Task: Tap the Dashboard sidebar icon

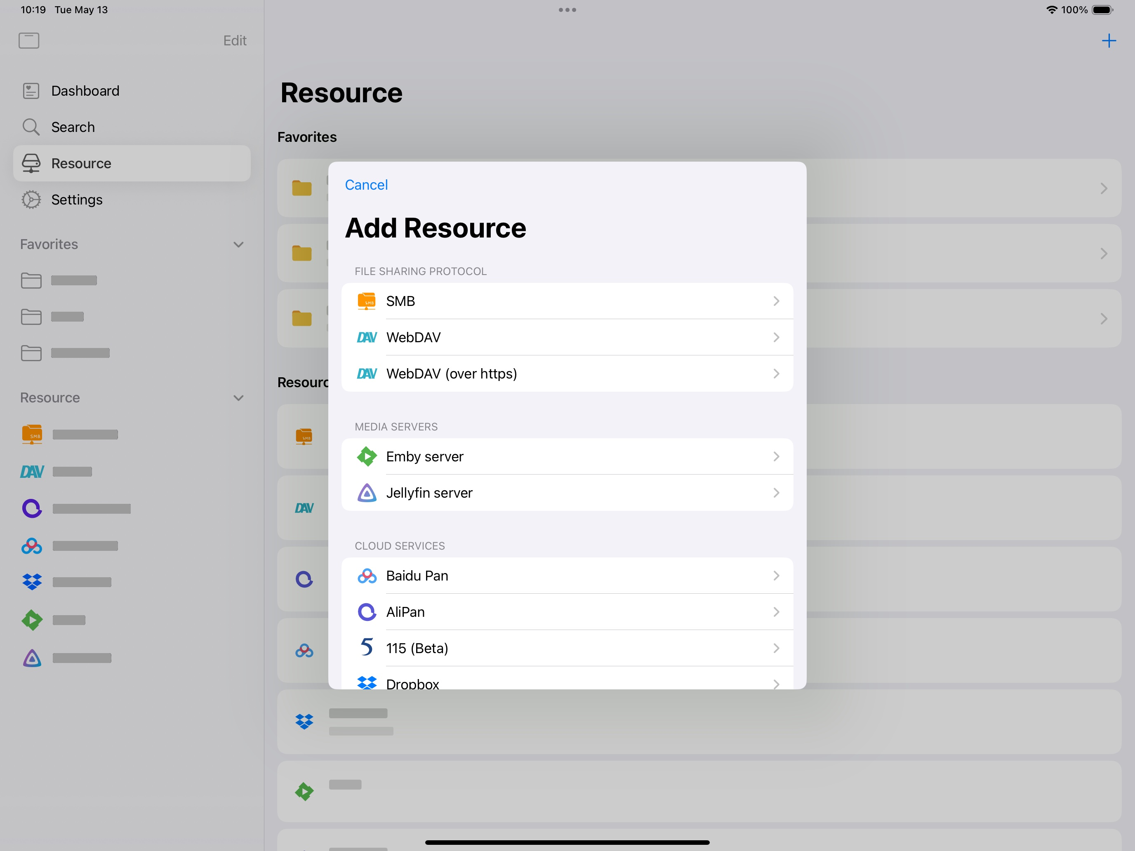Action: (31, 91)
